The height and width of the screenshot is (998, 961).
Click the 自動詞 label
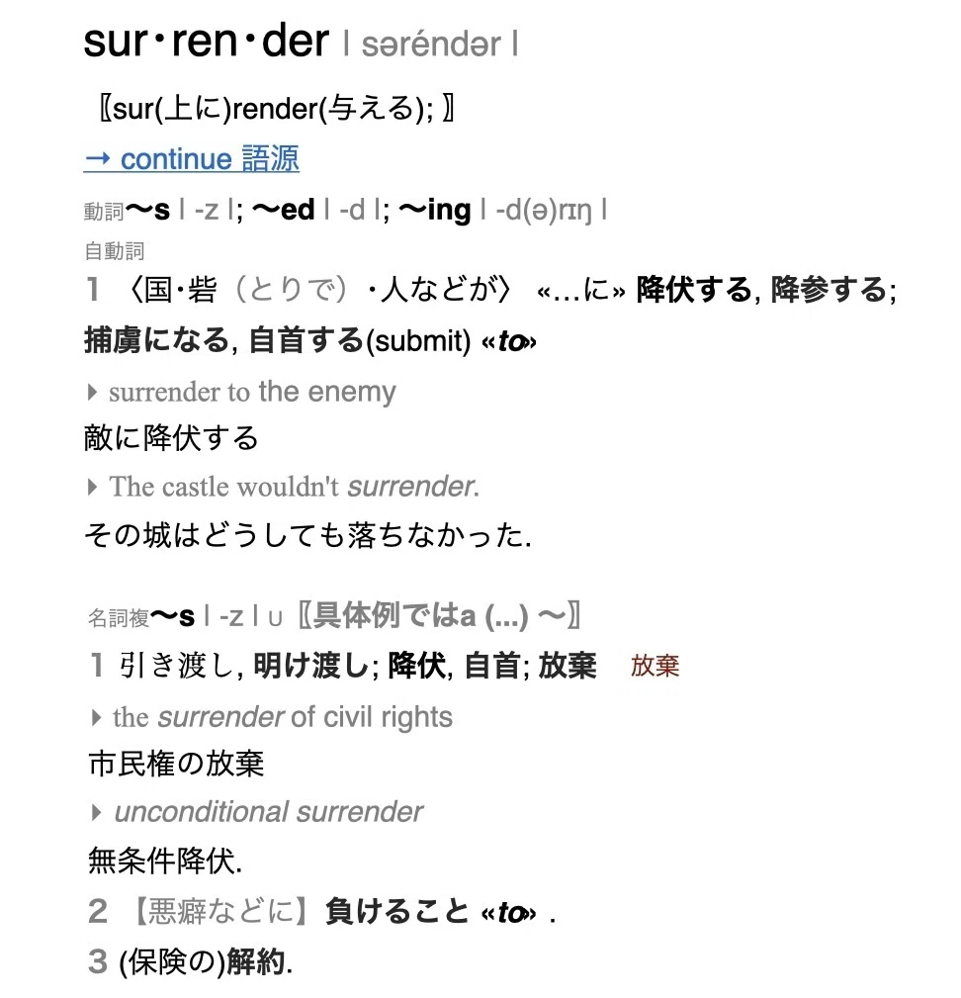click(114, 251)
